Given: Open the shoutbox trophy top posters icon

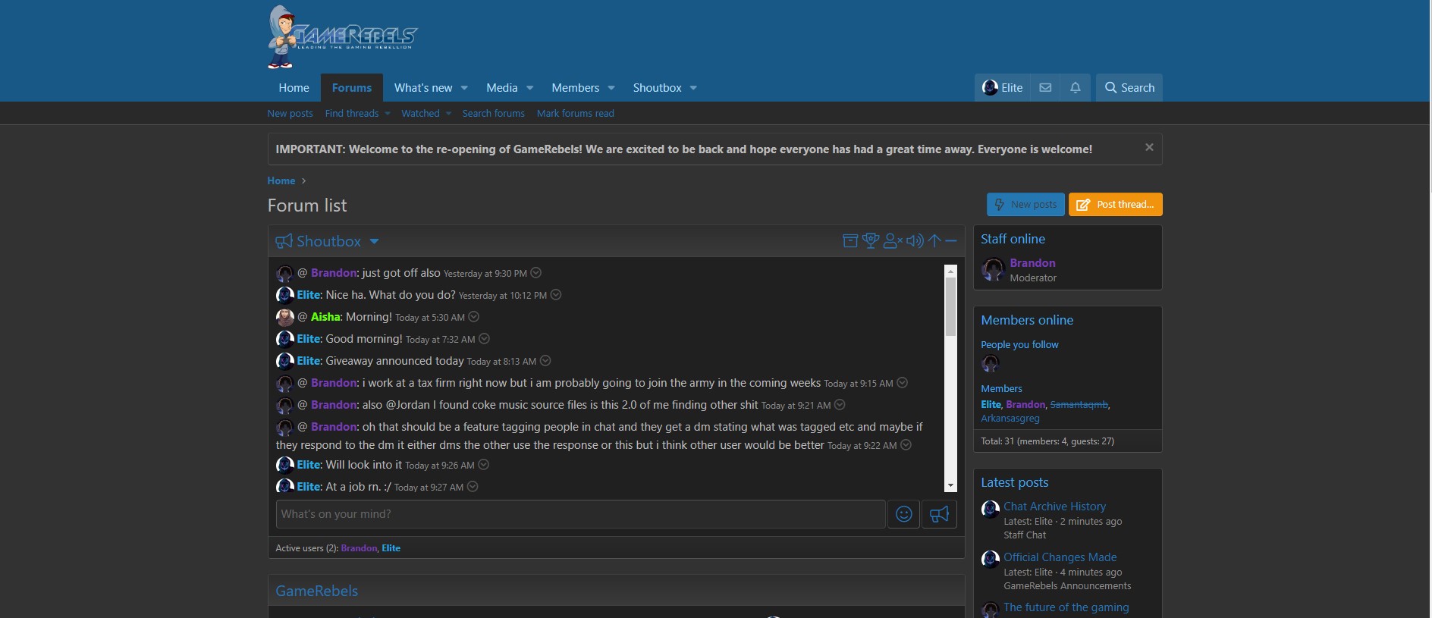Looking at the screenshot, I should tap(871, 241).
